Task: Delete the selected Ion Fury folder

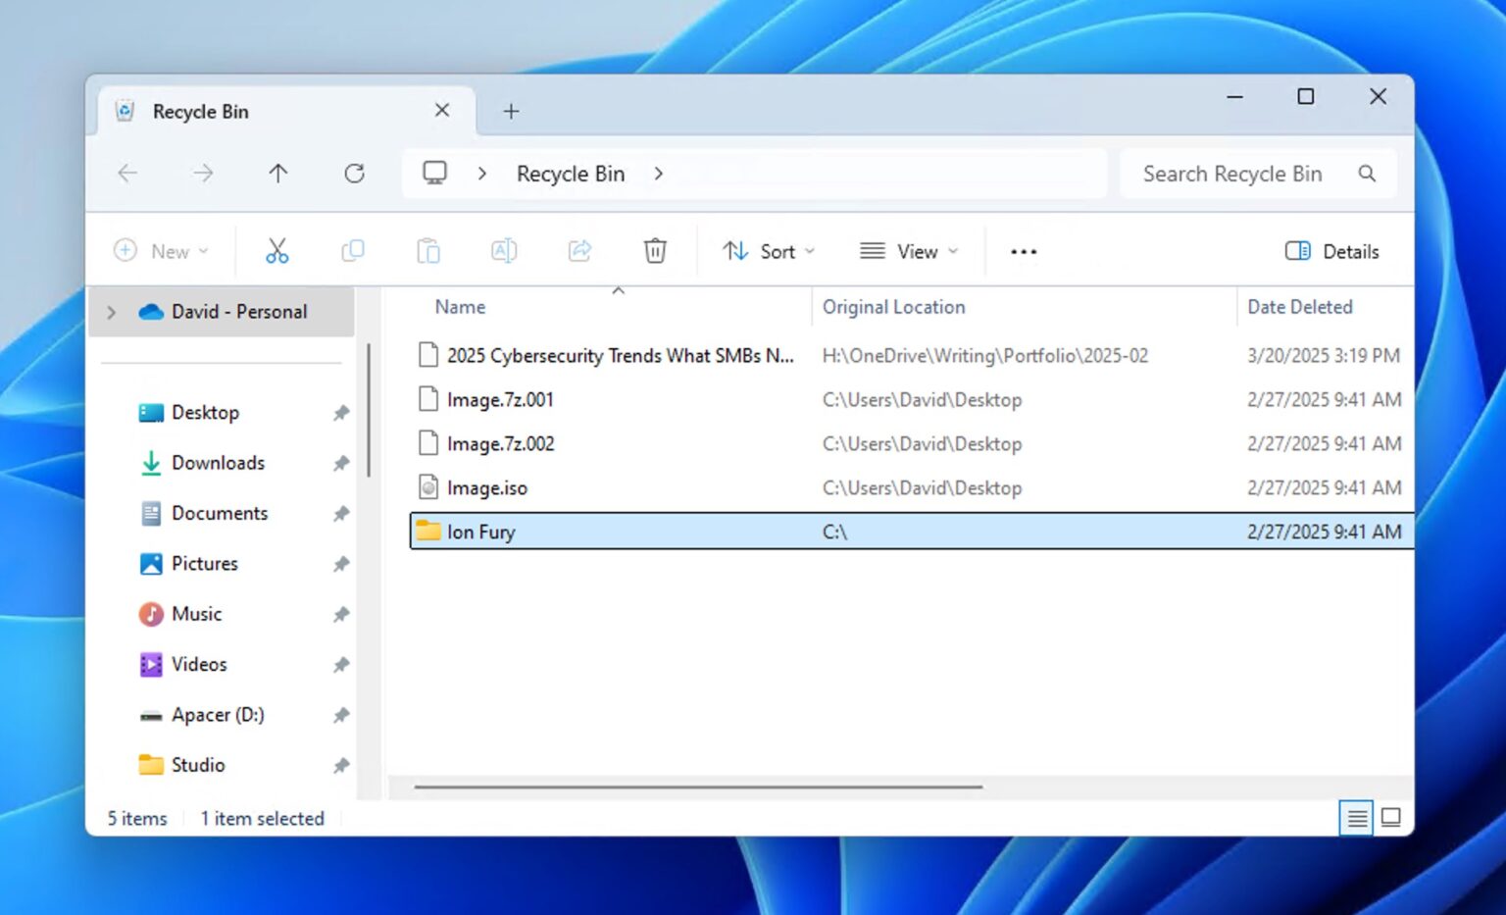Action: [x=654, y=251]
